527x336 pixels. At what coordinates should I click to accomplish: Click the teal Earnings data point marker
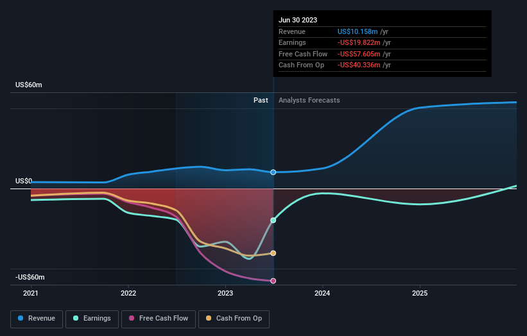click(273, 220)
